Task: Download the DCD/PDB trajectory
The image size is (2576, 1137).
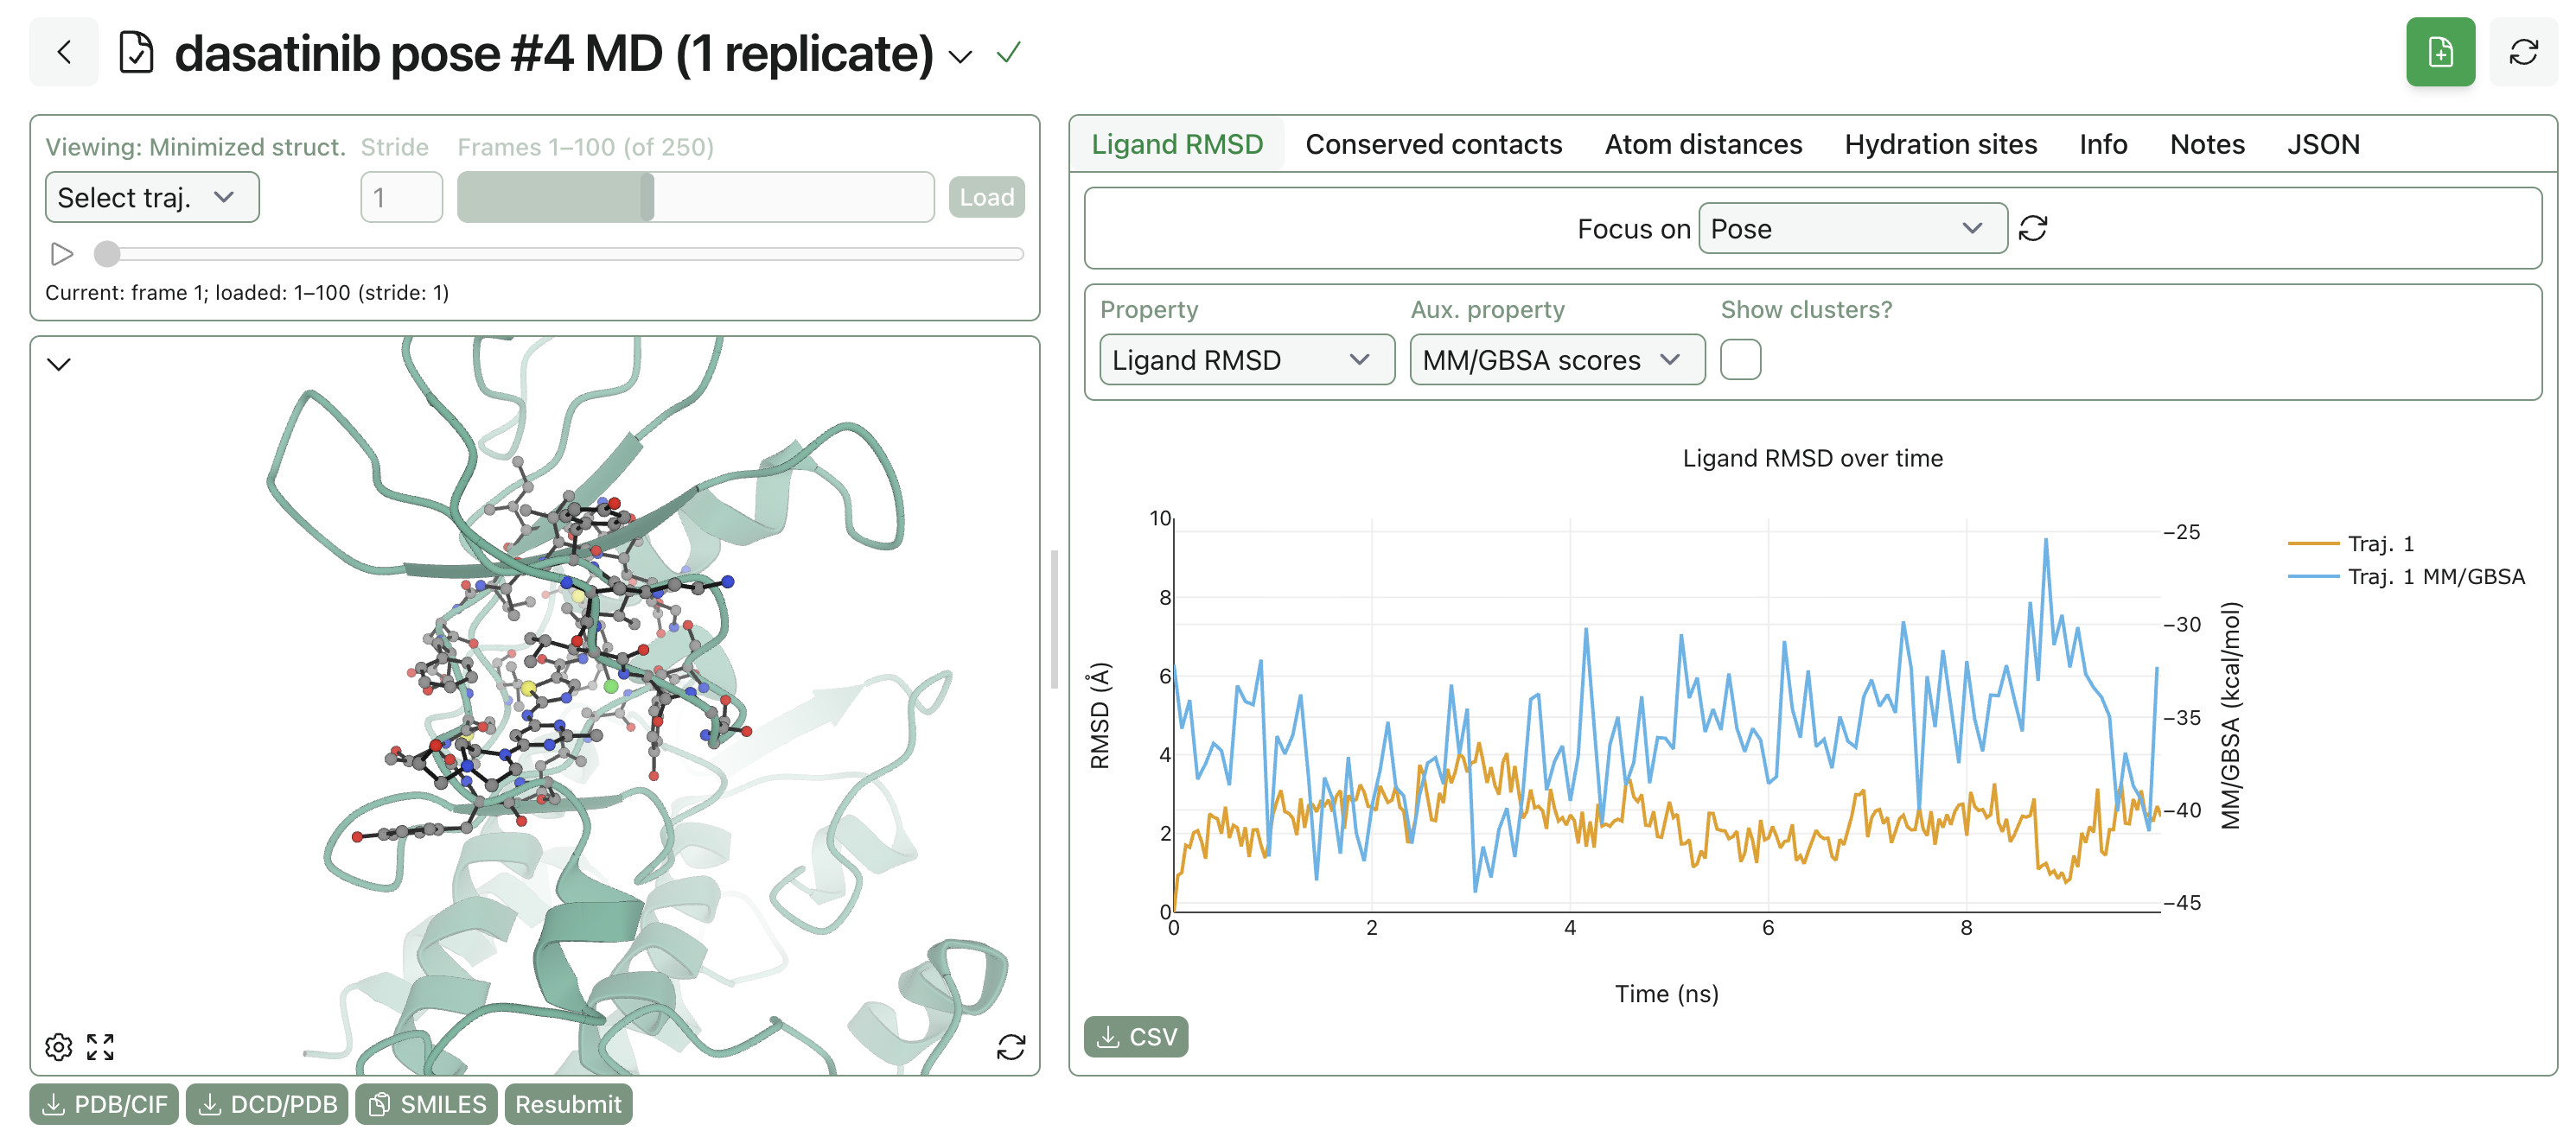Action: click(x=267, y=1103)
